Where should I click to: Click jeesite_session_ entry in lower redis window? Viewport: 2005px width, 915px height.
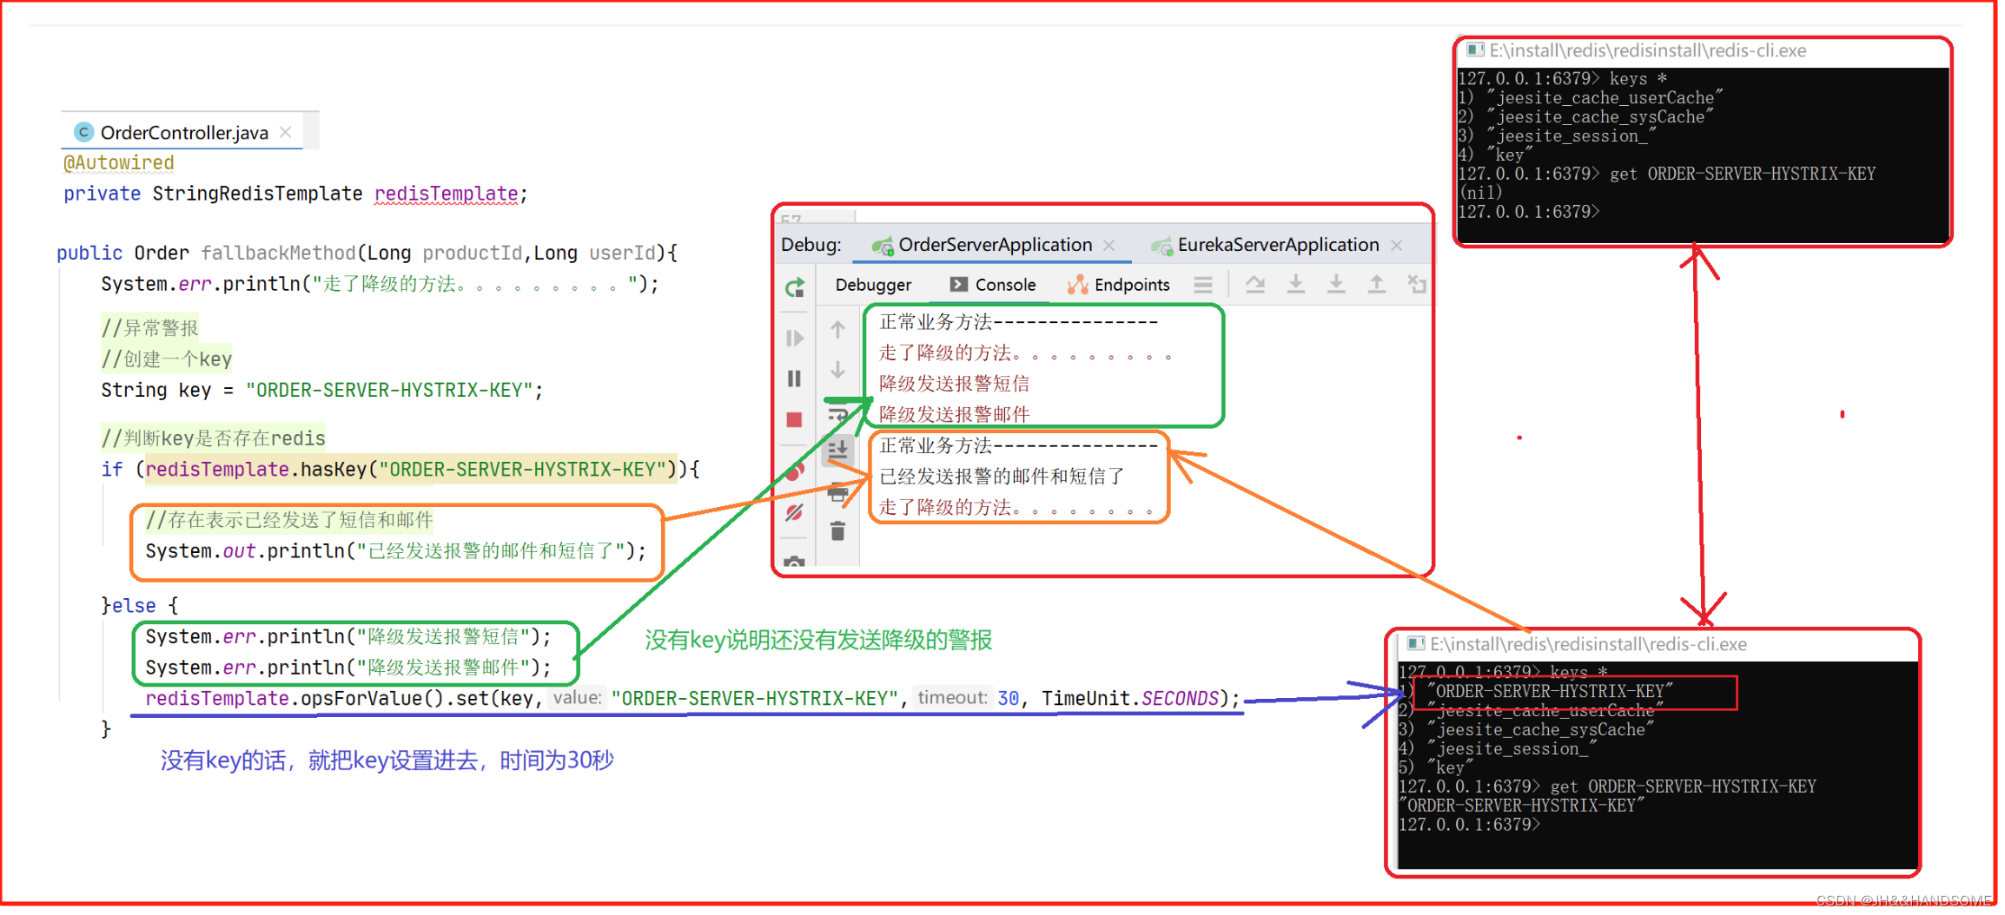tap(1512, 748)
